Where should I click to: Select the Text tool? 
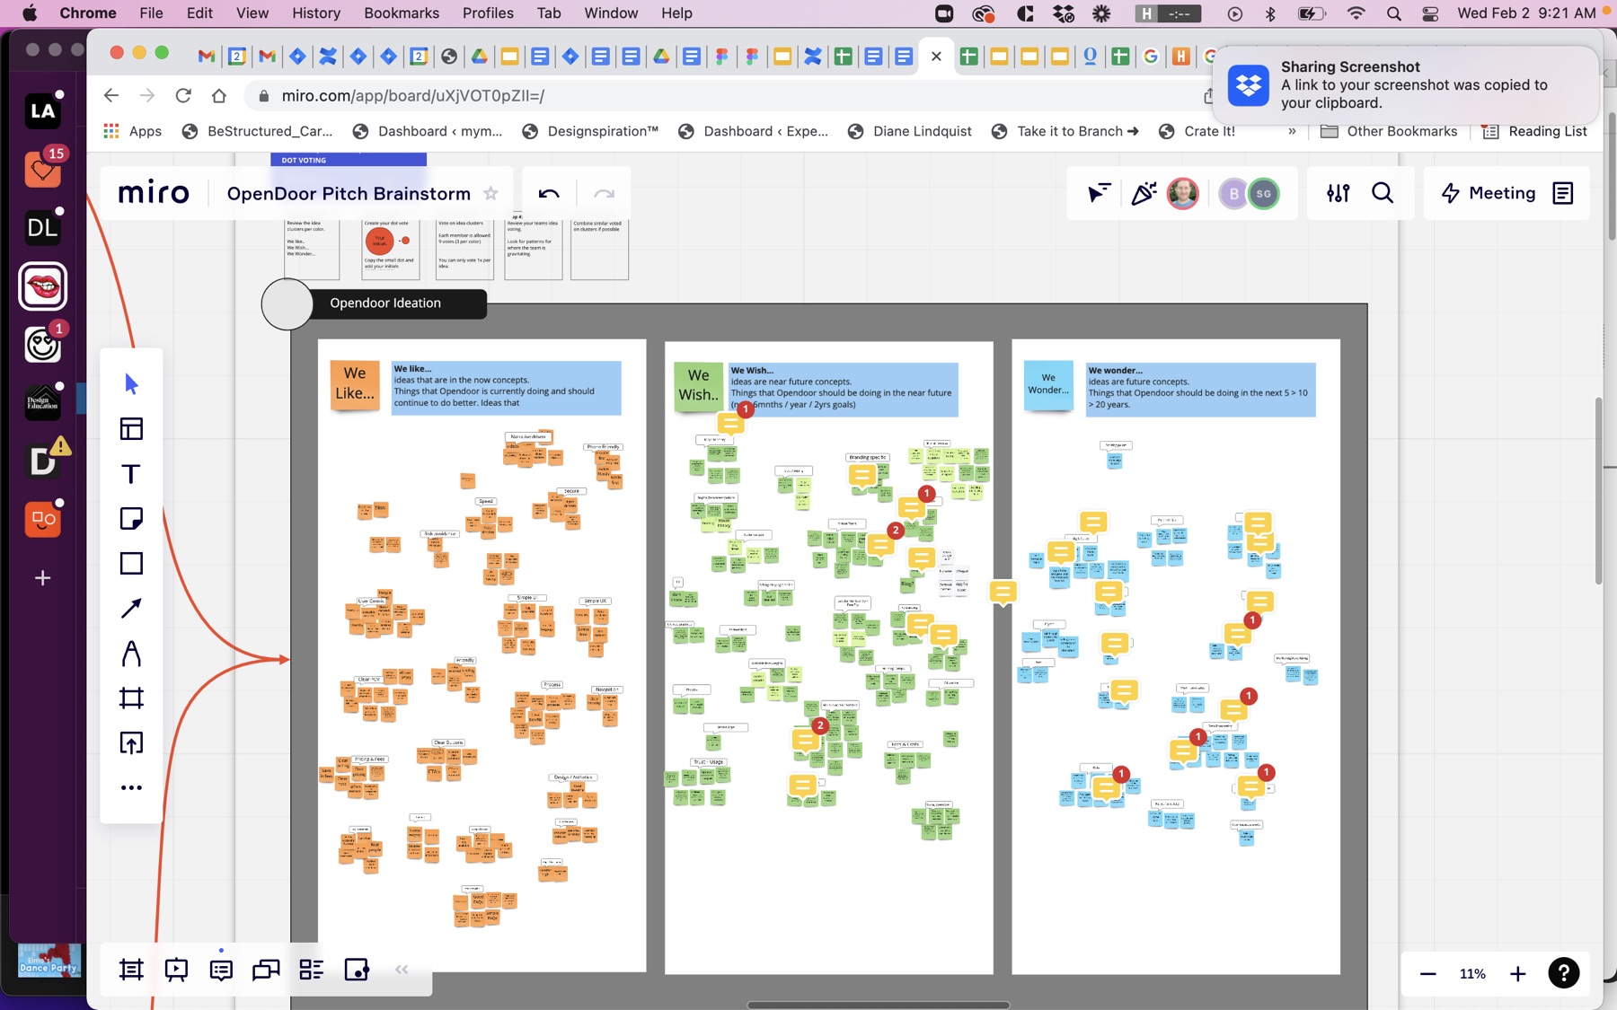131,474
